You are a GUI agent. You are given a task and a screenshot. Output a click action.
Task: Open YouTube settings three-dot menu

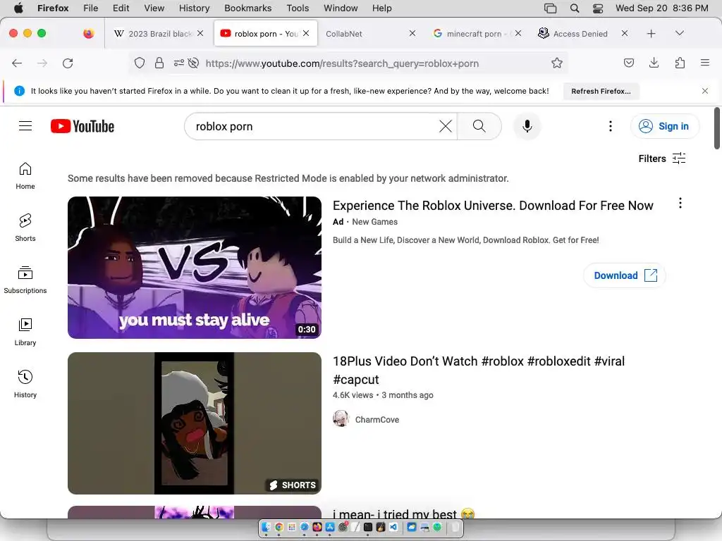click(610, 126)
